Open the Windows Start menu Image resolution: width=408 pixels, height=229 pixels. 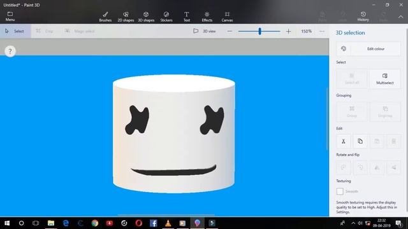(x=7, y=223)
